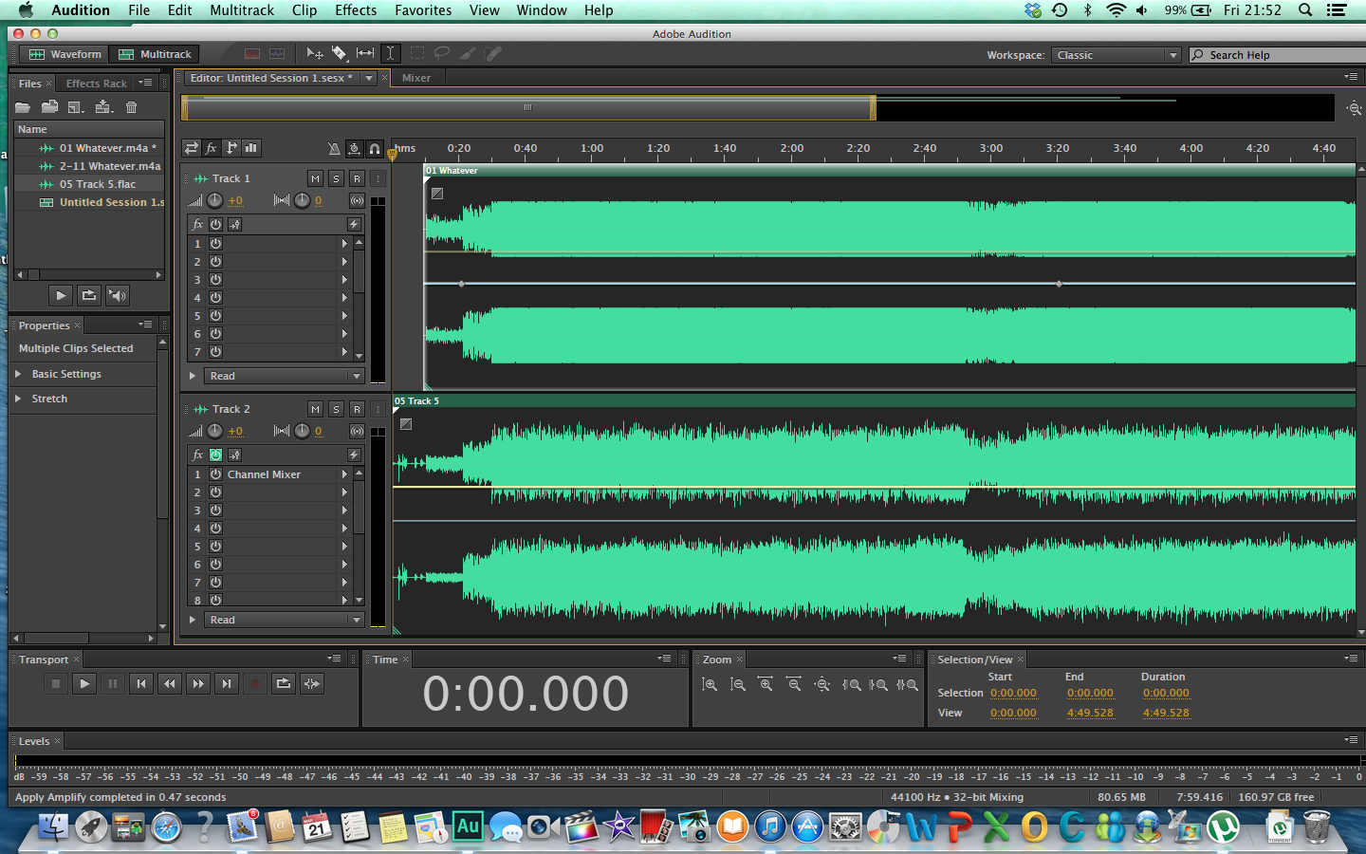
Task: Mute Track 2
Action: pyautogui.click(x=315, y=409)
